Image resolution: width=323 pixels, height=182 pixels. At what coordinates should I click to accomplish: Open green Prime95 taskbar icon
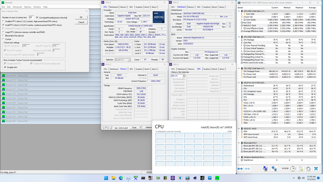217,178
